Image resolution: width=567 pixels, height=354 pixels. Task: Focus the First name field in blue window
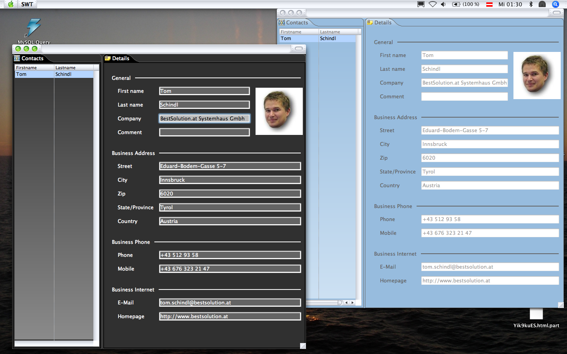tap(465, 55)
